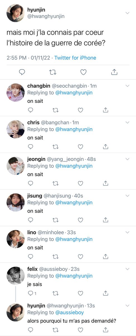Open @aussieboy mention in last reply
This screenshot has width=136, height=336.
pyautogui.click(x=70, y=312)
